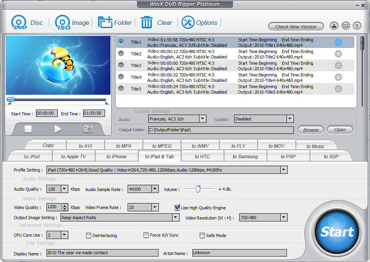
Task: Click the Volume slider handle
Action: 198,189
